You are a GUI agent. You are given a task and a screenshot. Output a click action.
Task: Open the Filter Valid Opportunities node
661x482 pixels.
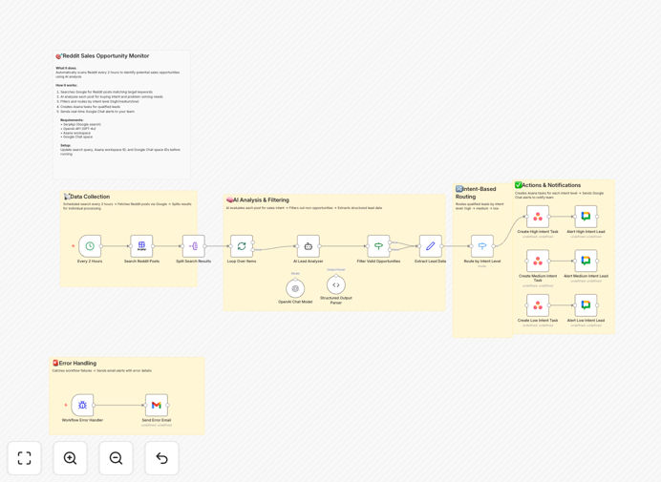tap(378, 246)
